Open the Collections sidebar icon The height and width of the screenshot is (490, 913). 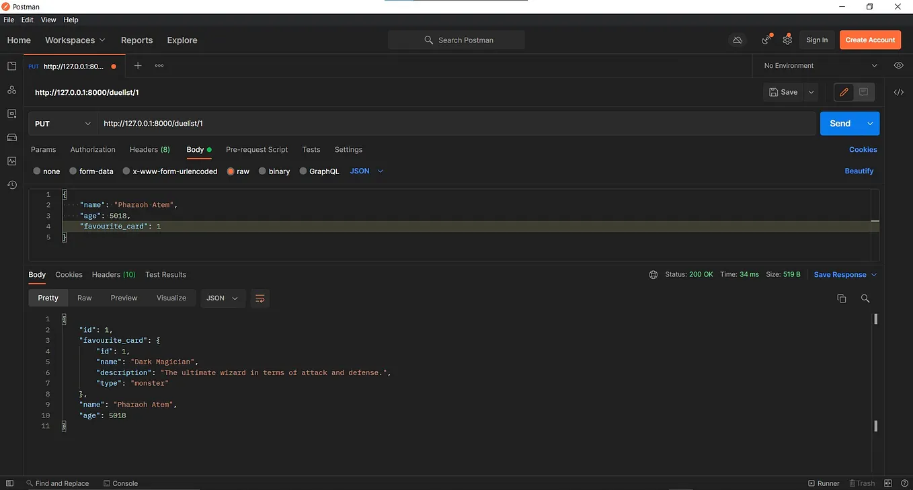tap(11, 66)
